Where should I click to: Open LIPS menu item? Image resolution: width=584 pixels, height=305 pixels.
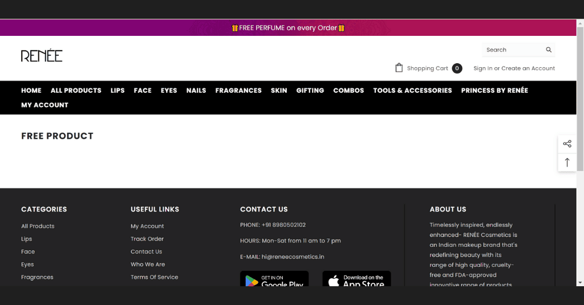[117, 90]
